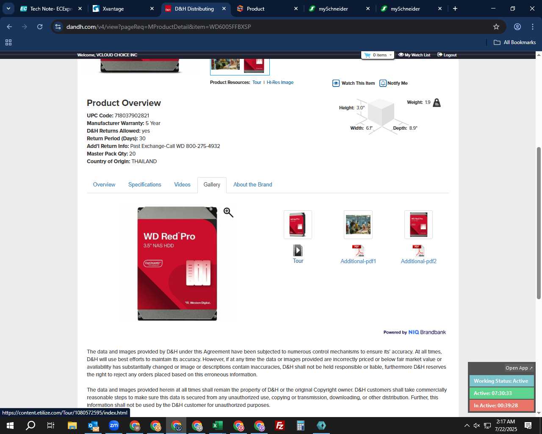Open the Windows Start menu
Image resolution: width=542 pixels, height=434 pixels.
10,426
